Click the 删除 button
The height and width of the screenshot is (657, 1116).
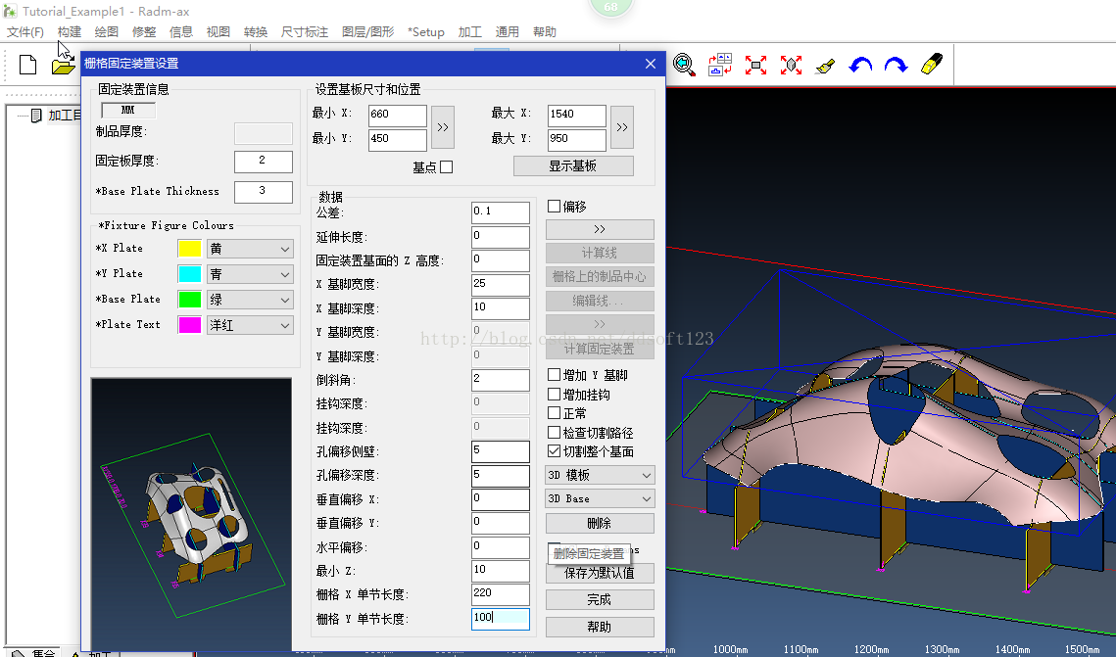pyautogui.click(x=600, y=523)
